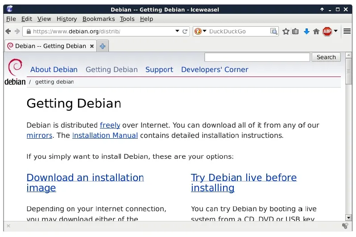Image resolution: width=356 pixels, height=237 pixels.
Task: Open 'Download an installation image' link
Action: click(x=85, y=182)
